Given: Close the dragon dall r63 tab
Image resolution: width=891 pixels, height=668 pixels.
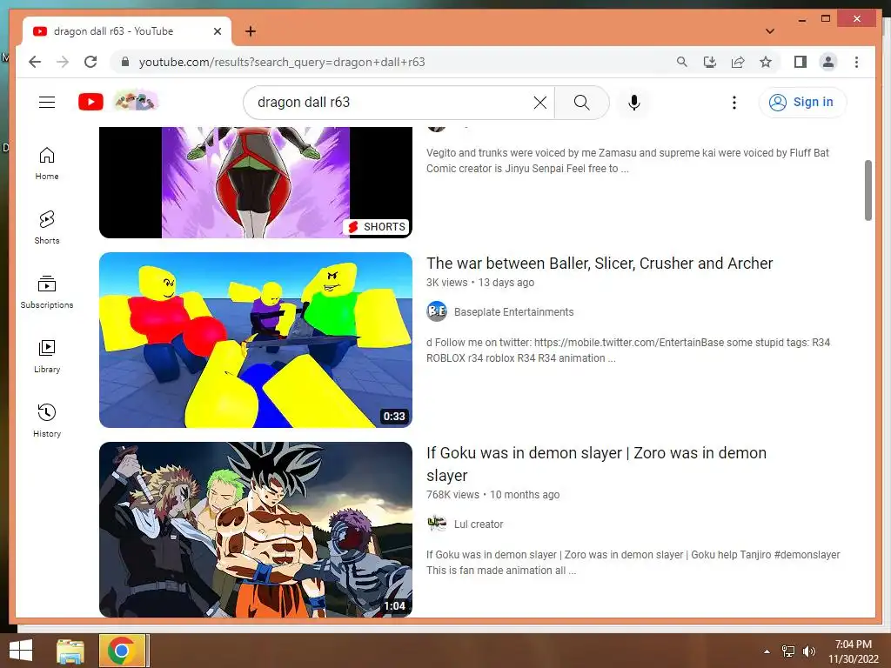Looking at the screenshot, I should (217, 31).
